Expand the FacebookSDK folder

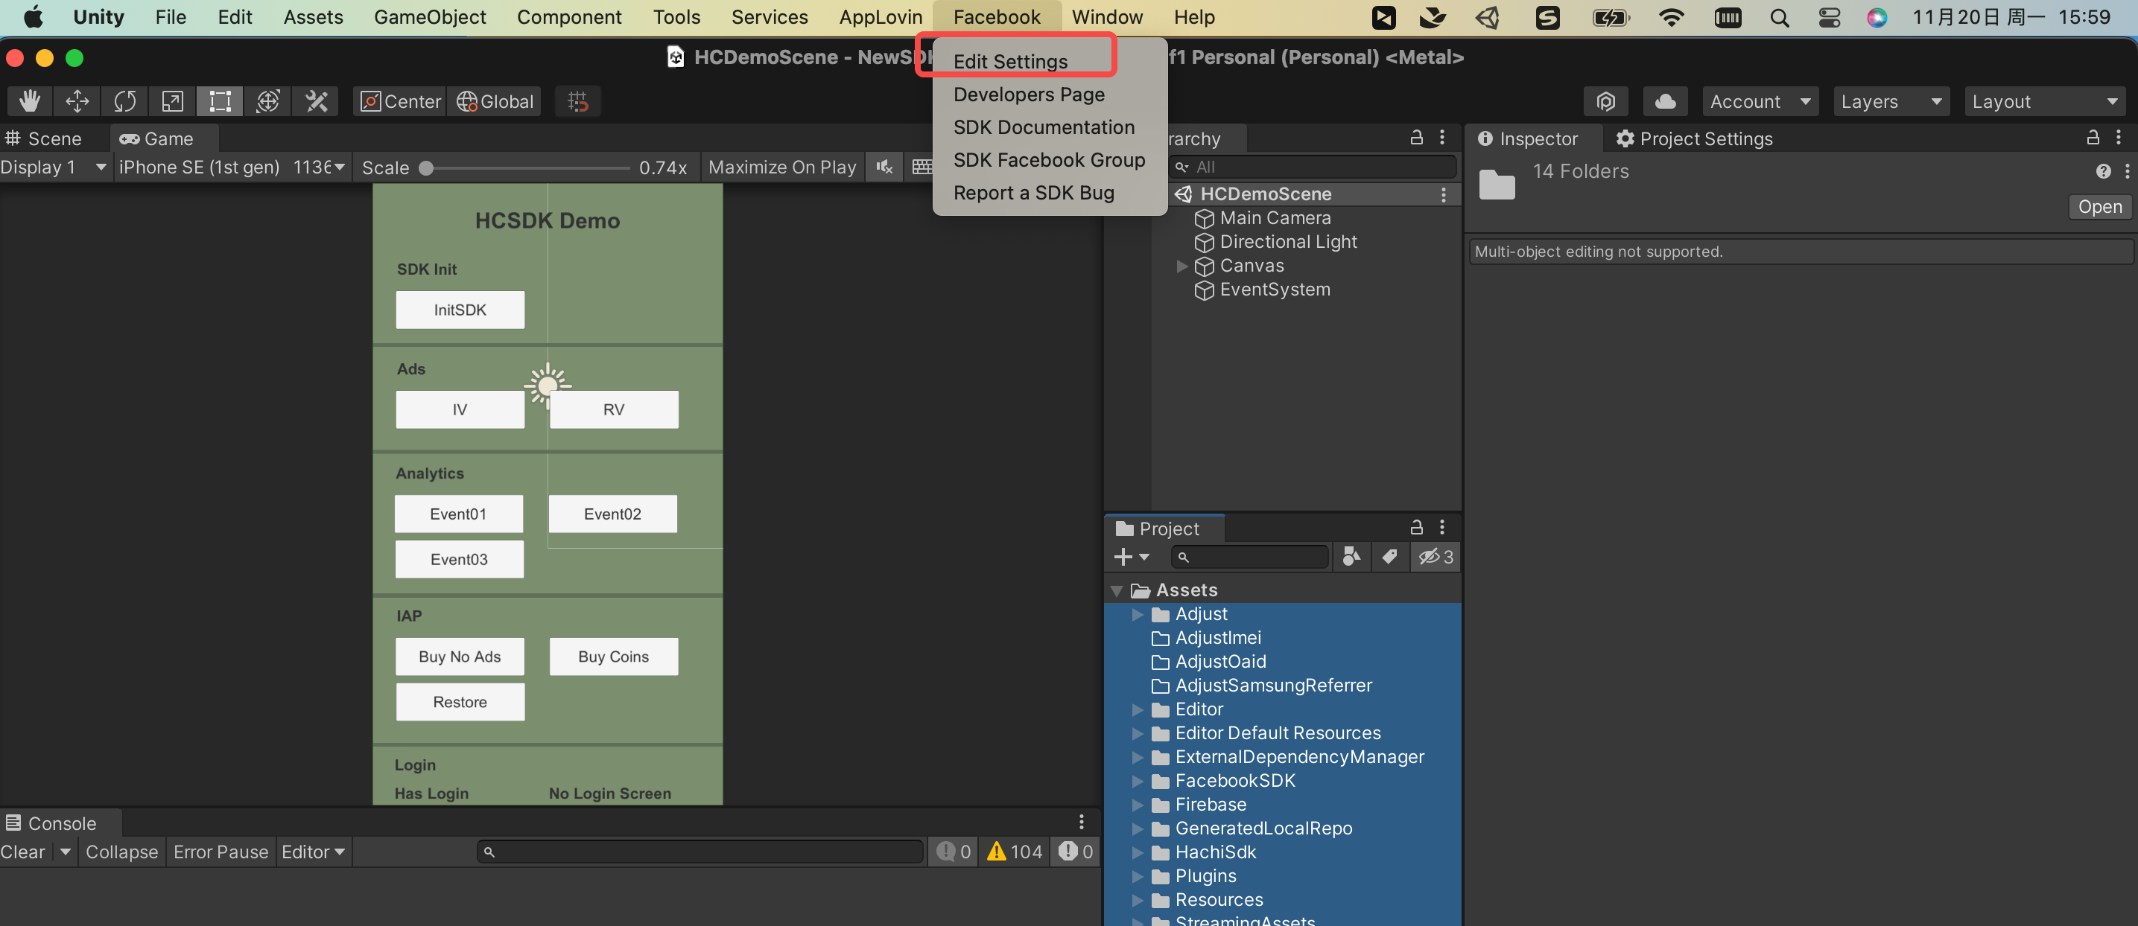(1137, 781)
